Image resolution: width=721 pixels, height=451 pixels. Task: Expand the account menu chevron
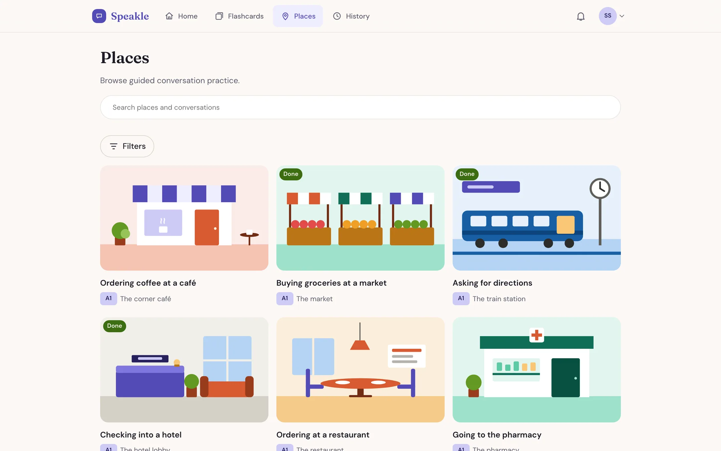622,16
